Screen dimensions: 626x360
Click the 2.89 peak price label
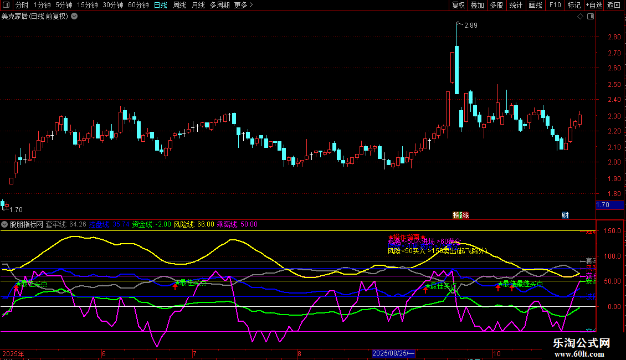470,25
